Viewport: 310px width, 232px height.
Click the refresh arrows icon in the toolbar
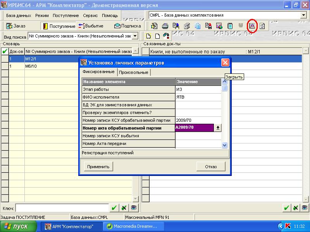[262, 26]
